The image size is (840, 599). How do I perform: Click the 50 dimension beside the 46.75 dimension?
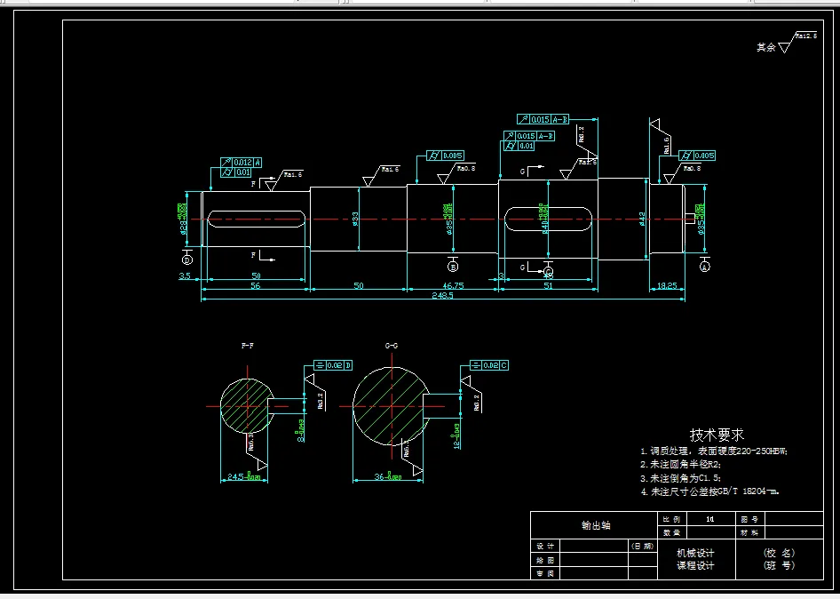pos(359,286)
